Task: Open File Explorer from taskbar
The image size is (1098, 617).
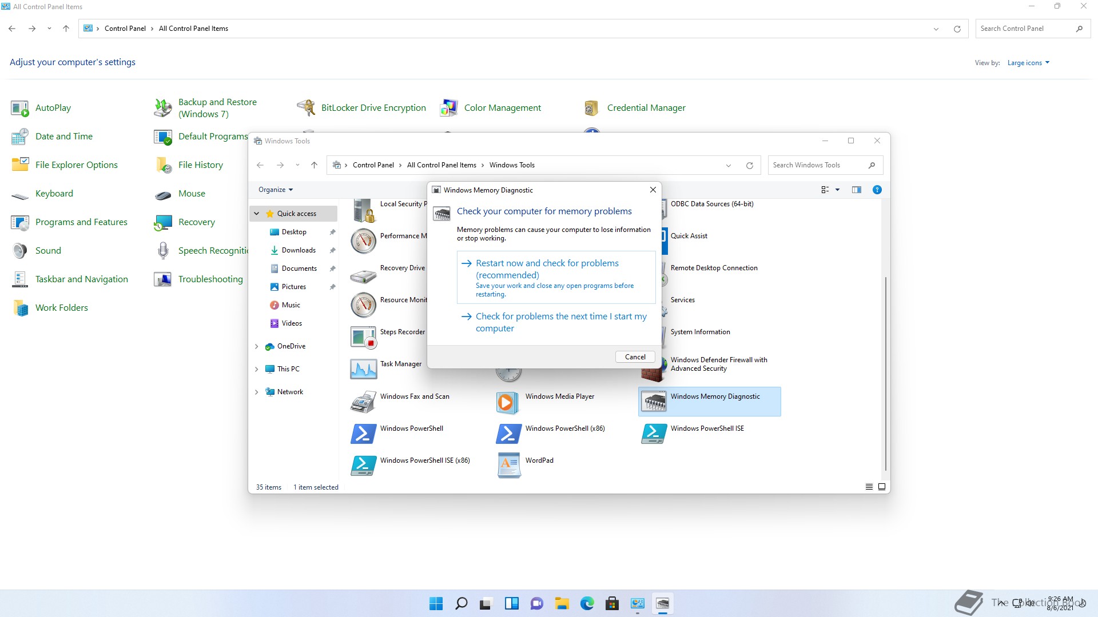Action: coord(562,603)
